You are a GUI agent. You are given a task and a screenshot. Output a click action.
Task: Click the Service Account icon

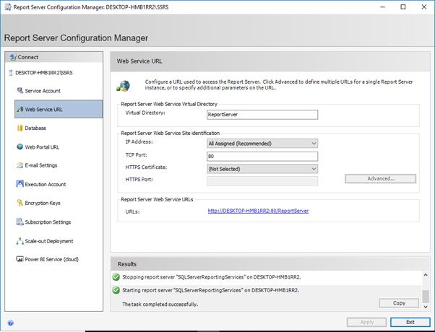point(20,91)
